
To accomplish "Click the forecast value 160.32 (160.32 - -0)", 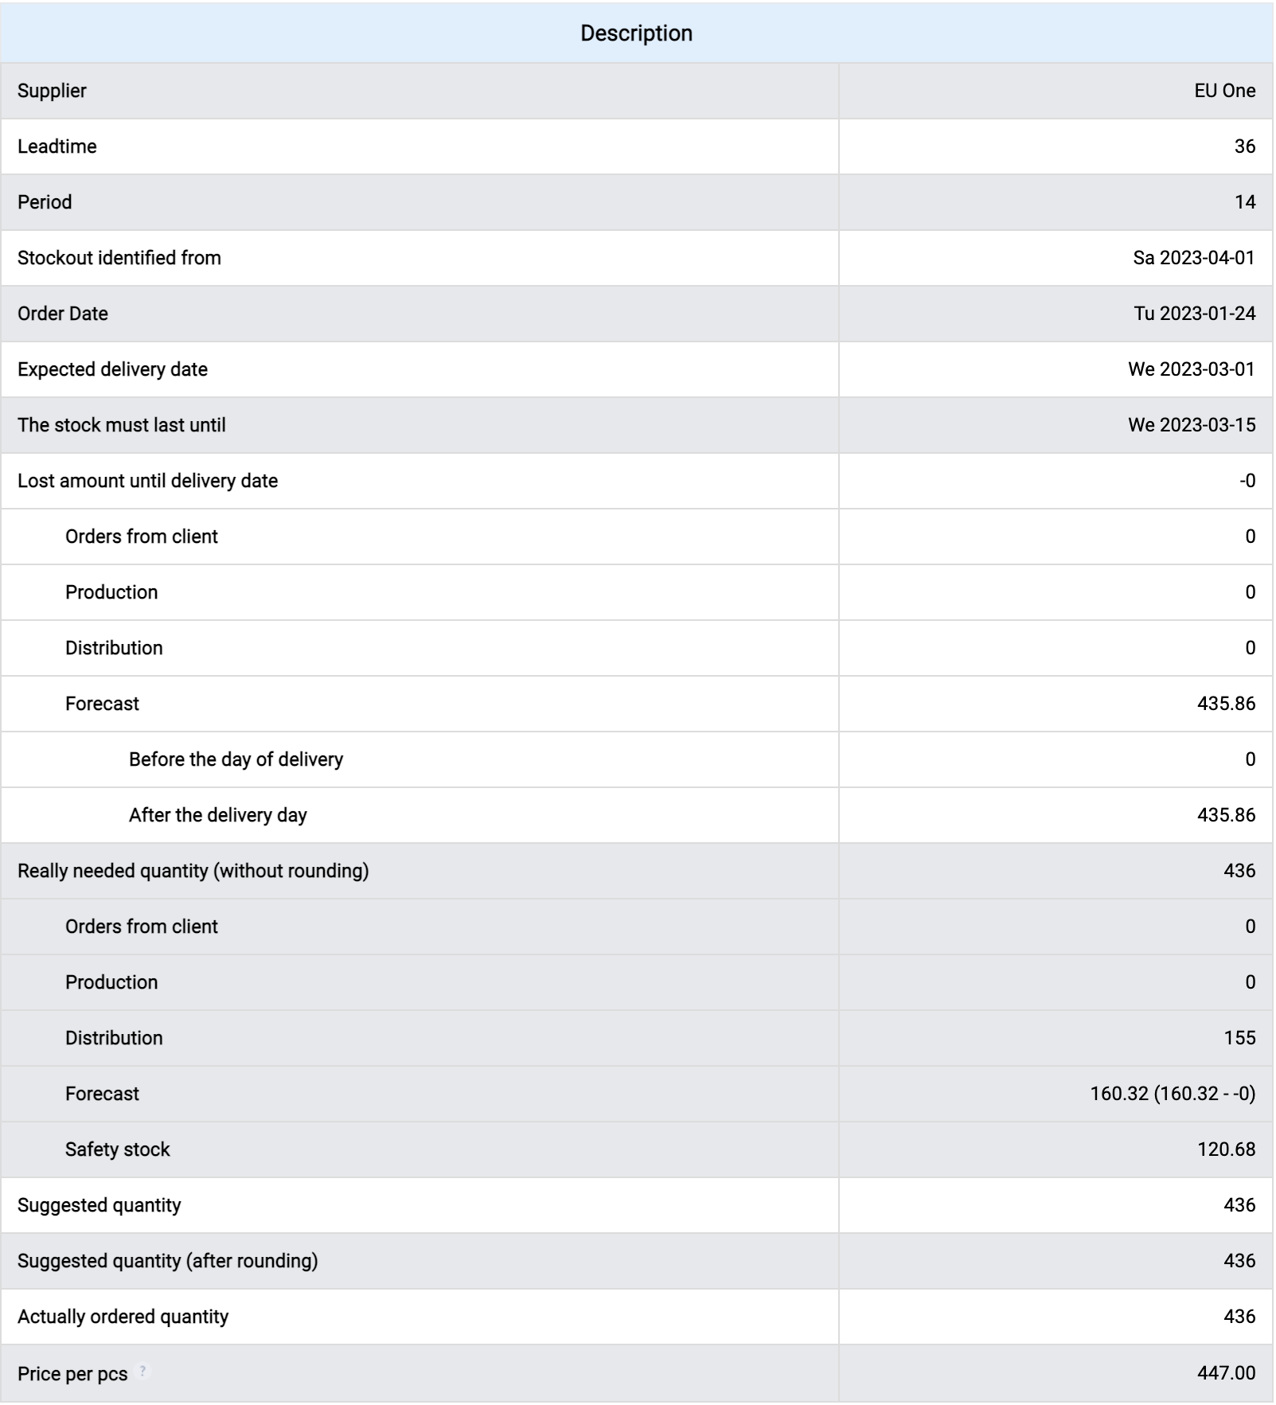I will [1172, 1094].
